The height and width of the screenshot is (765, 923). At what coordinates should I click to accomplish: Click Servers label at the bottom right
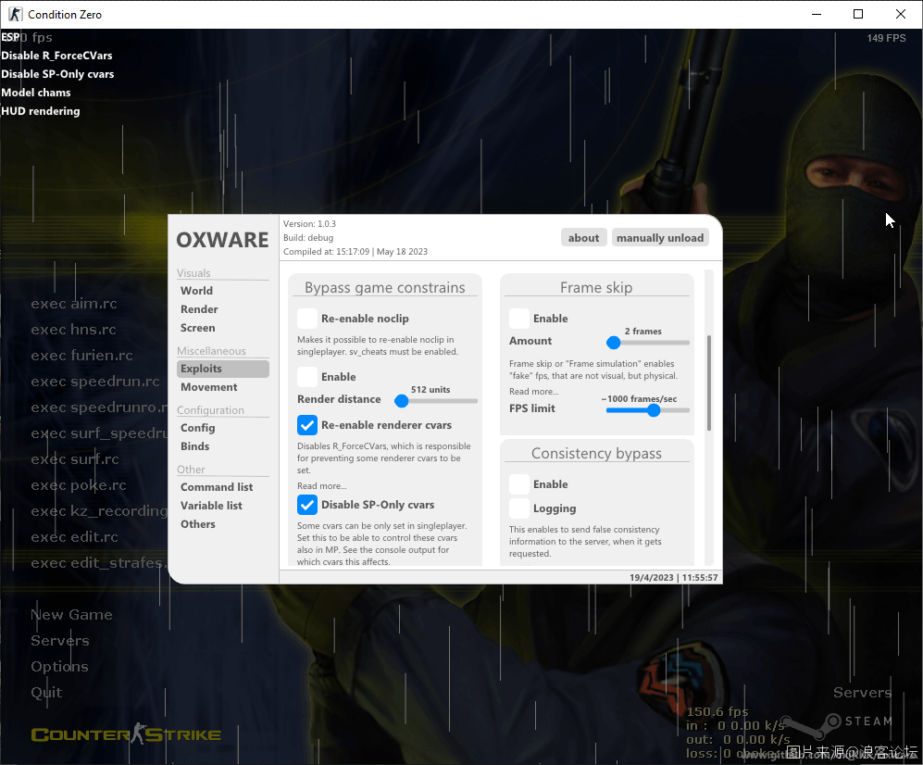[863, 693]
